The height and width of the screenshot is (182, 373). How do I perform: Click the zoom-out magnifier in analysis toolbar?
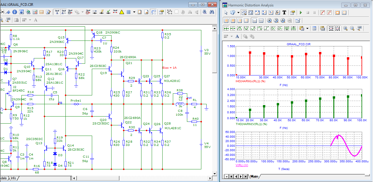point(352,28)
